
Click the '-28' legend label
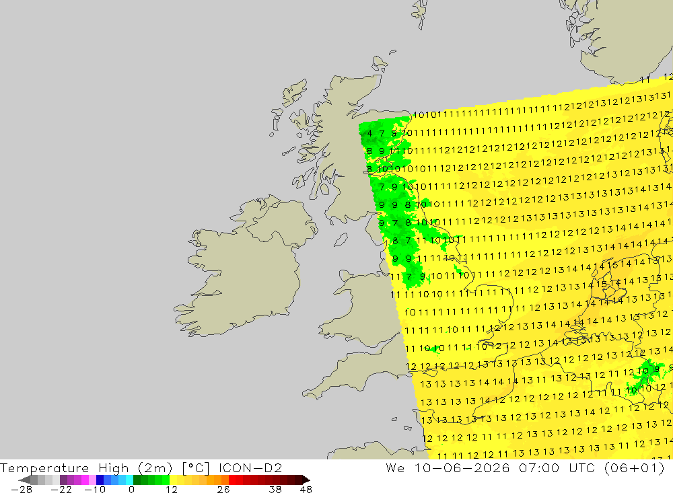tap(22, 490)
